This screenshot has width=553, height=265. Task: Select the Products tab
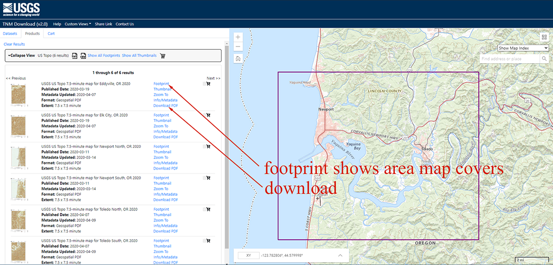click(32, 33)
